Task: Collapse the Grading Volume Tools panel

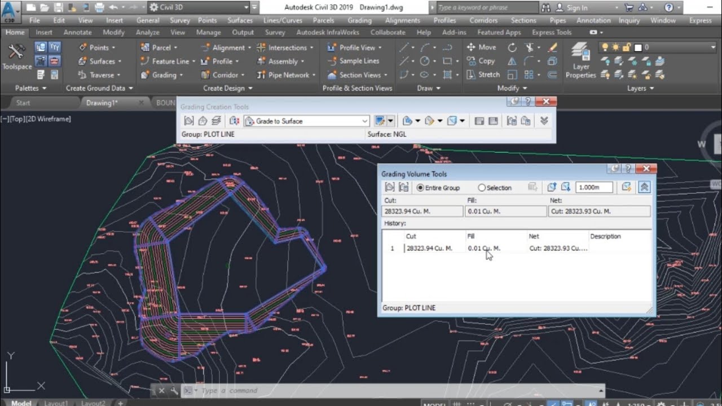Action: tap(644, 187)
